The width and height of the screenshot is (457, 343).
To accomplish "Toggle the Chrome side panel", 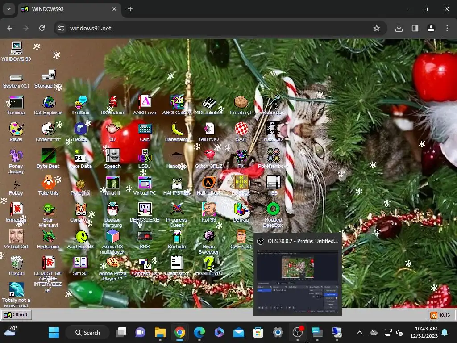I will pos(415,28).
